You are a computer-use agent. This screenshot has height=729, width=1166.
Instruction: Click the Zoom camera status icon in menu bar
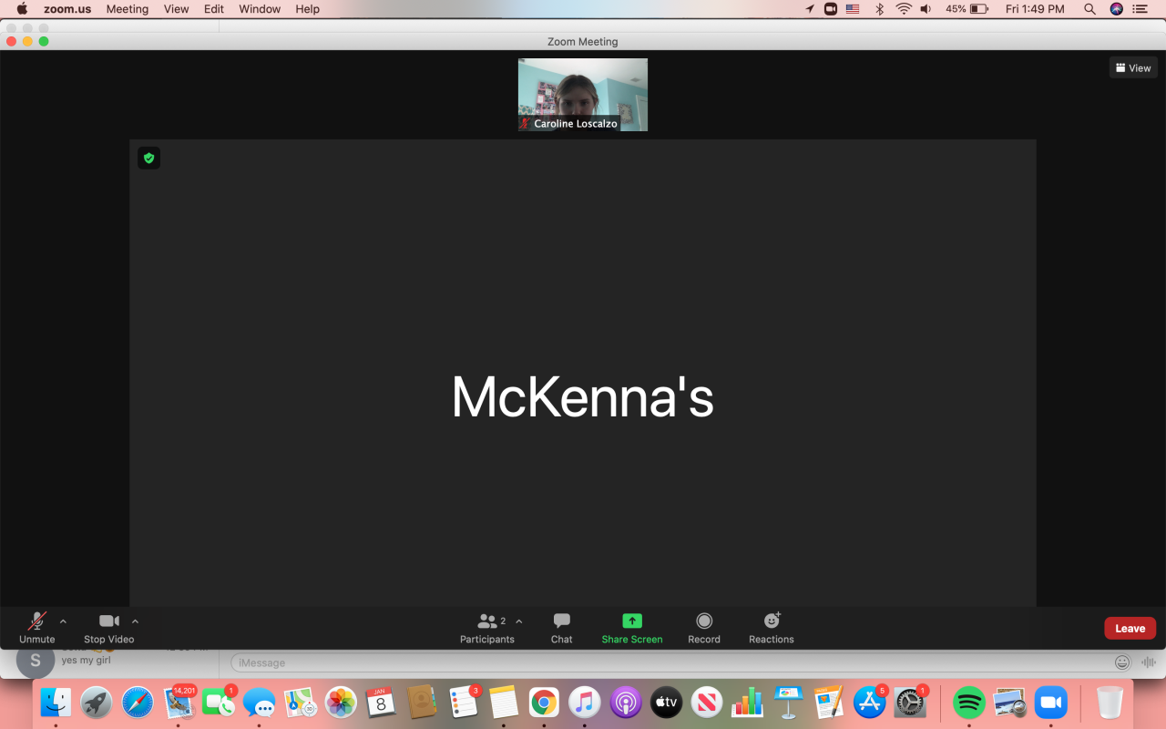[831, 9]
